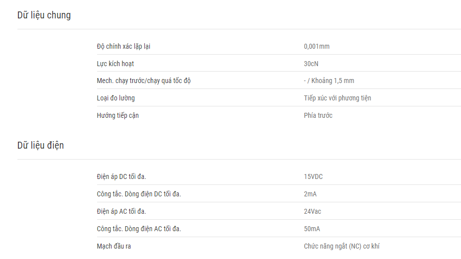
Task: Click the 'Dữ liệu điện' section heading
Action: (40, 145)
